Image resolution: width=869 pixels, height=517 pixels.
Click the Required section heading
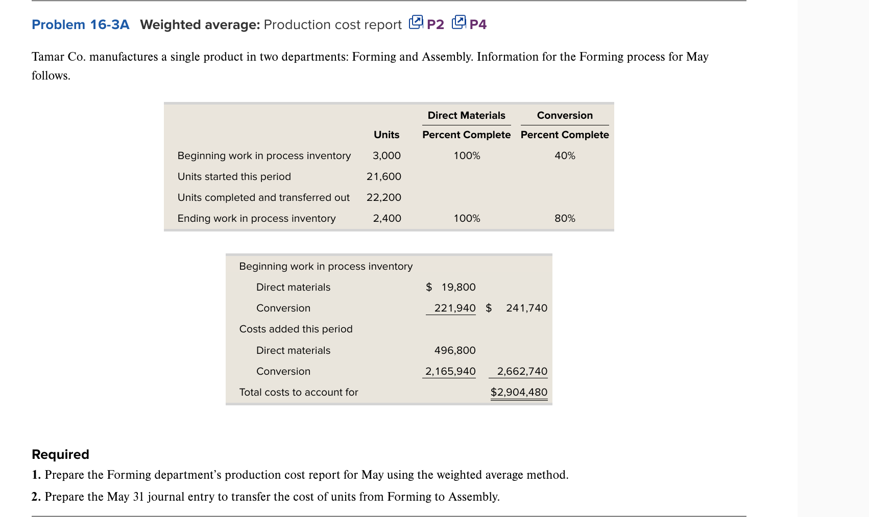(60, 454)
